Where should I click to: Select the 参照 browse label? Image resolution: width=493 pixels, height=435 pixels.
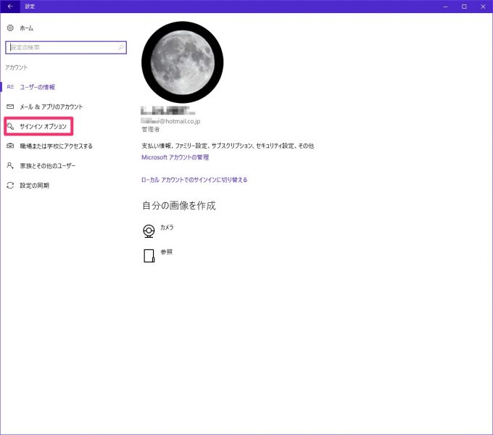pos(167,252)
